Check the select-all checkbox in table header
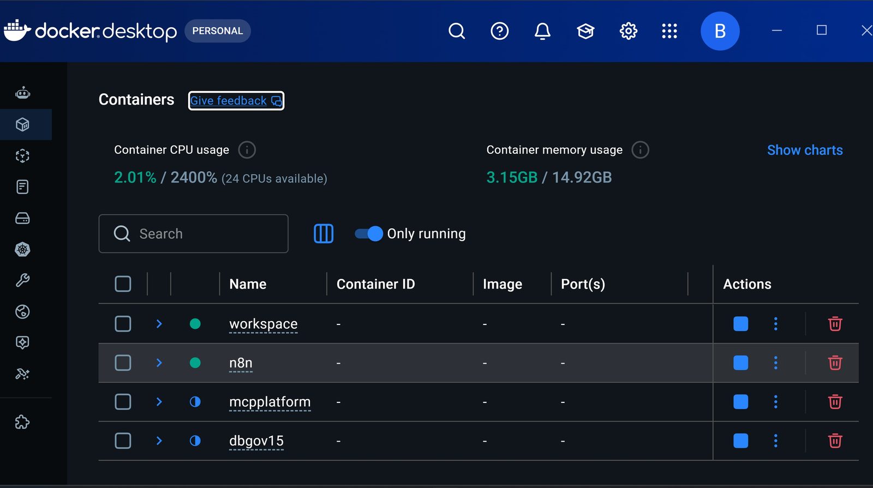The height and width of the screenshot is (488, 873). tap(123, 284)
